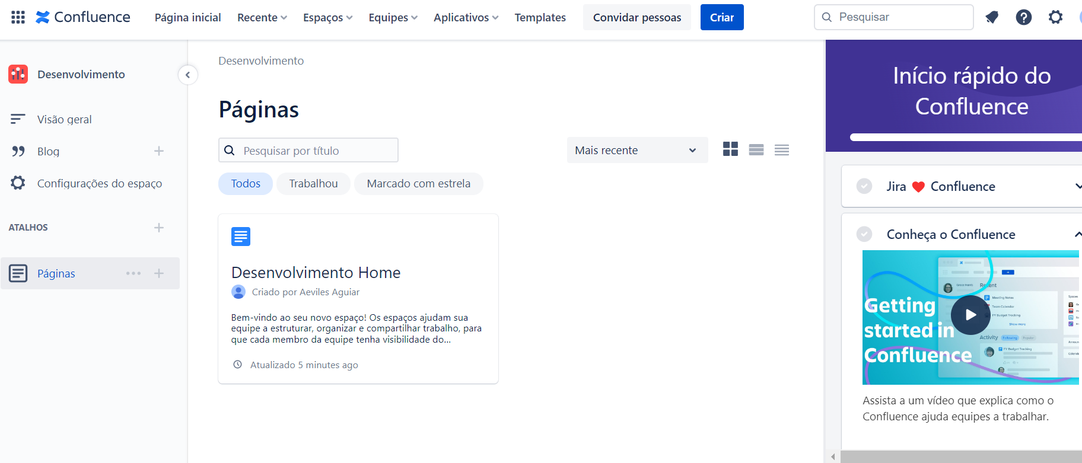The image size is (1082, 463).
Task: Filter by Marcado com estrela
Action: click(x=419, y=184)
